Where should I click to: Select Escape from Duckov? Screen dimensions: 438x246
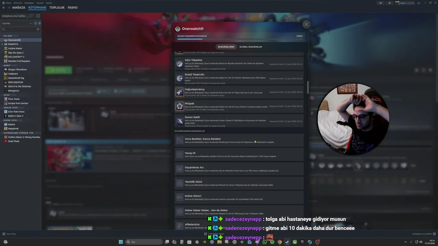pos(21,103)
